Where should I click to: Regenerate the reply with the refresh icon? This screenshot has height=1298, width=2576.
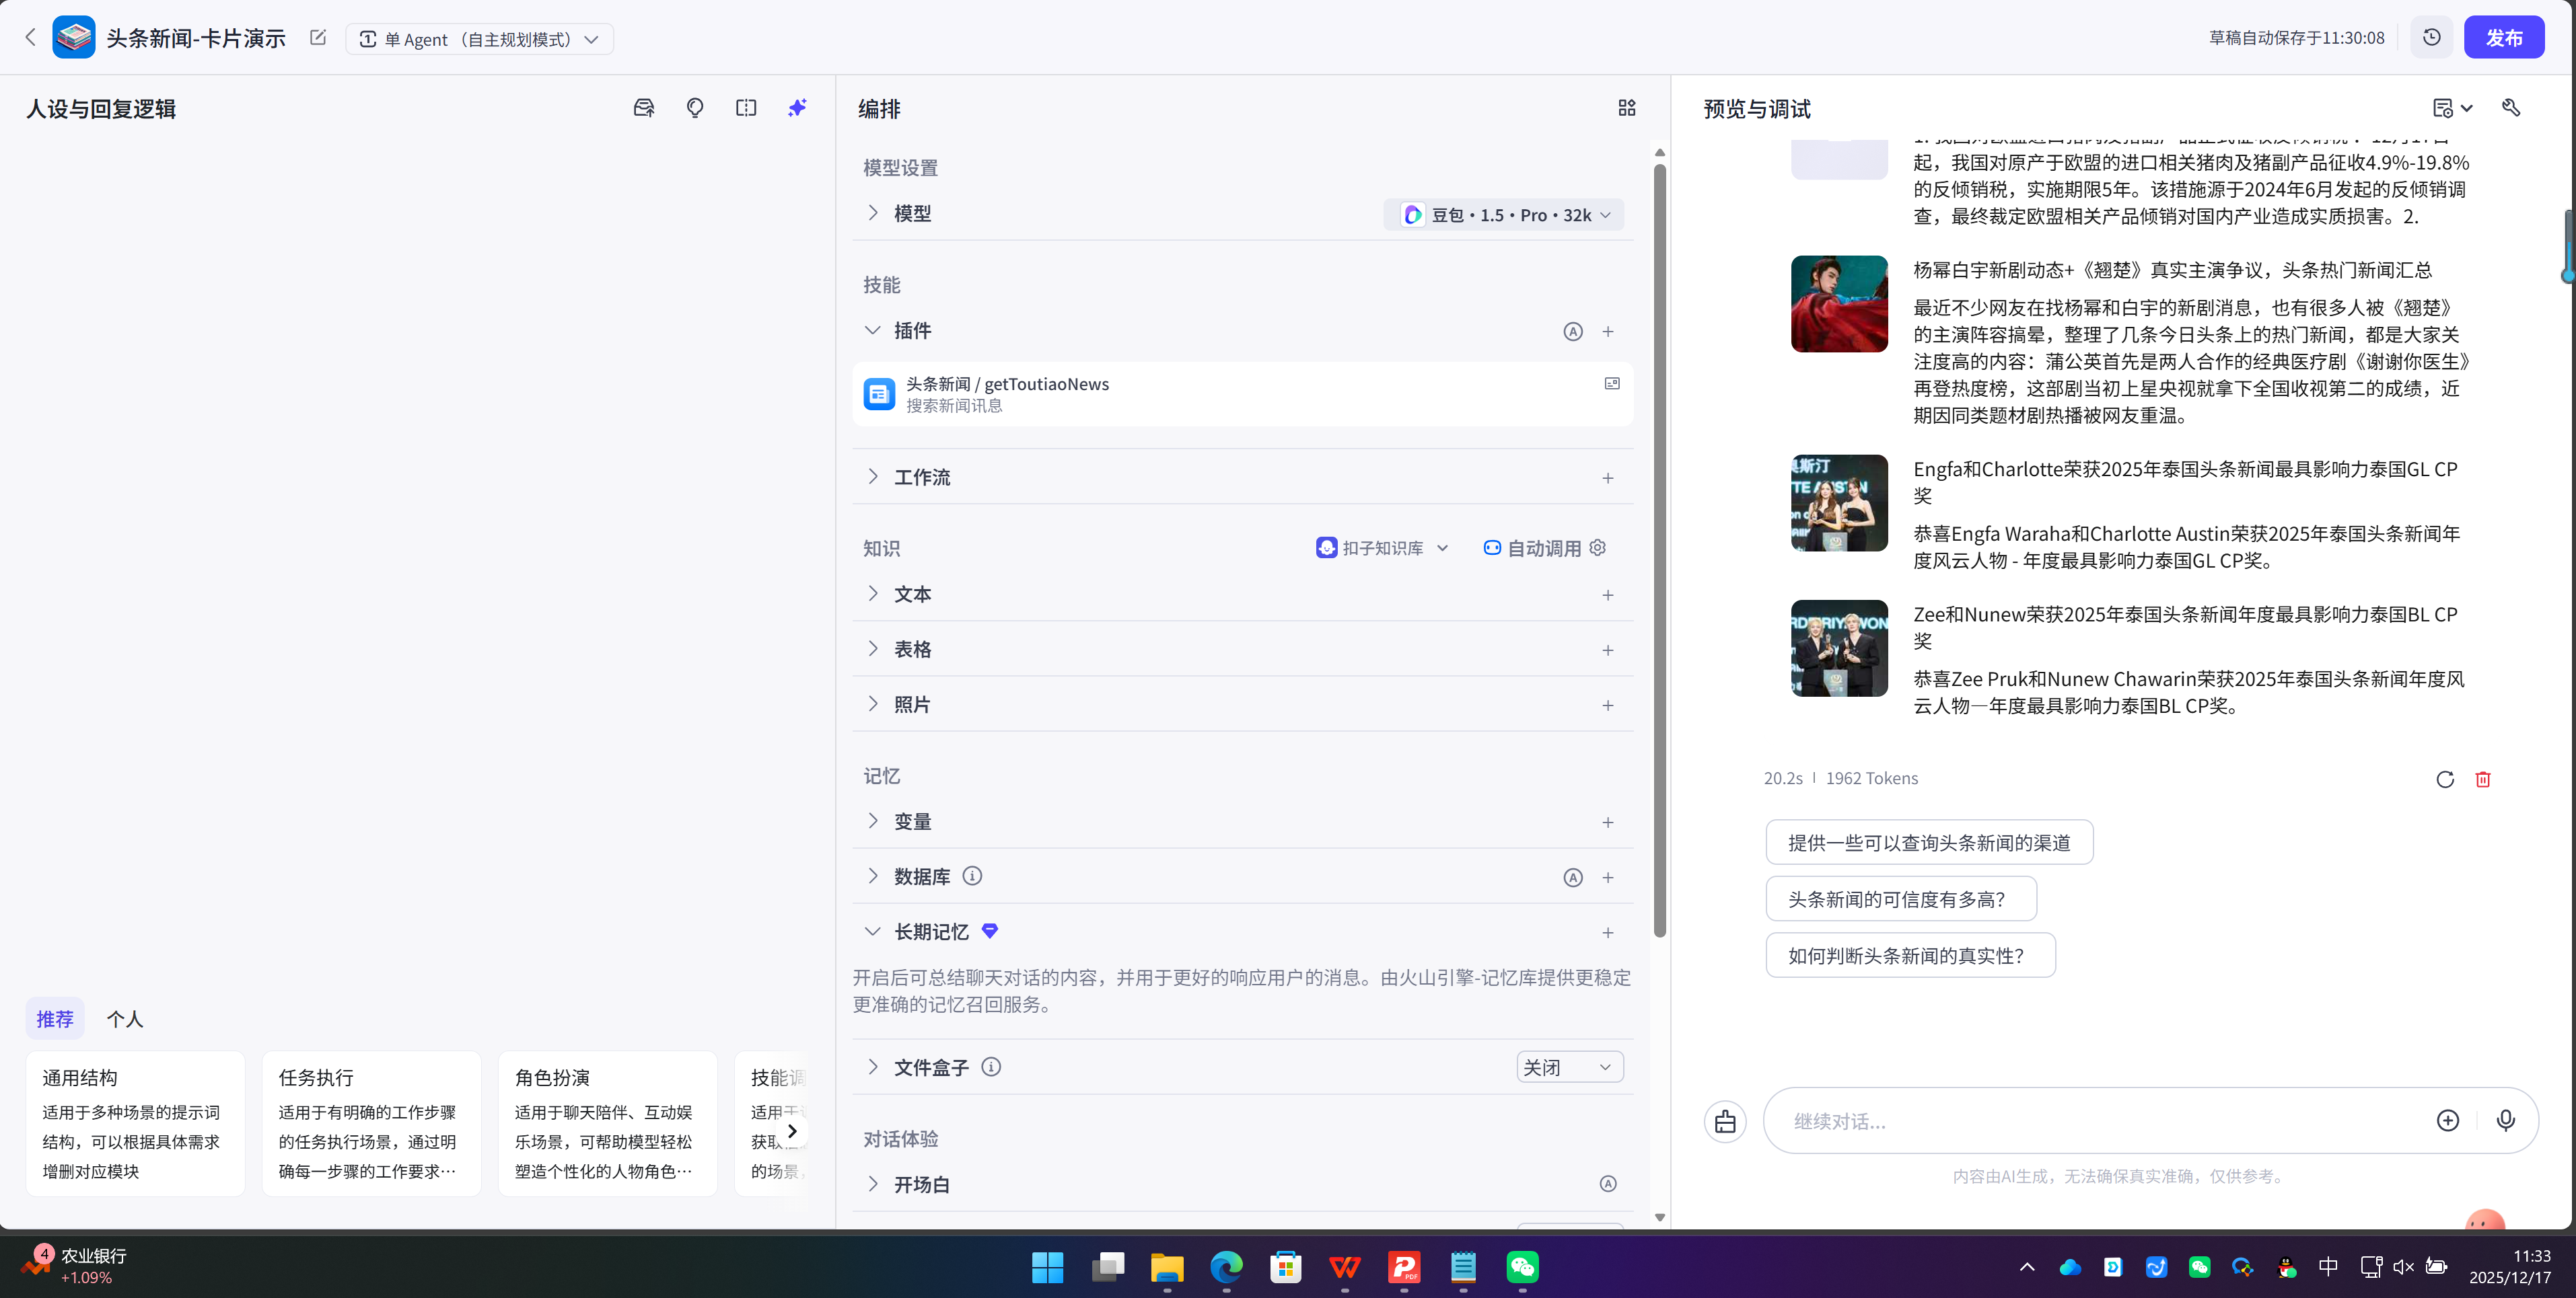coord(2445,778)
